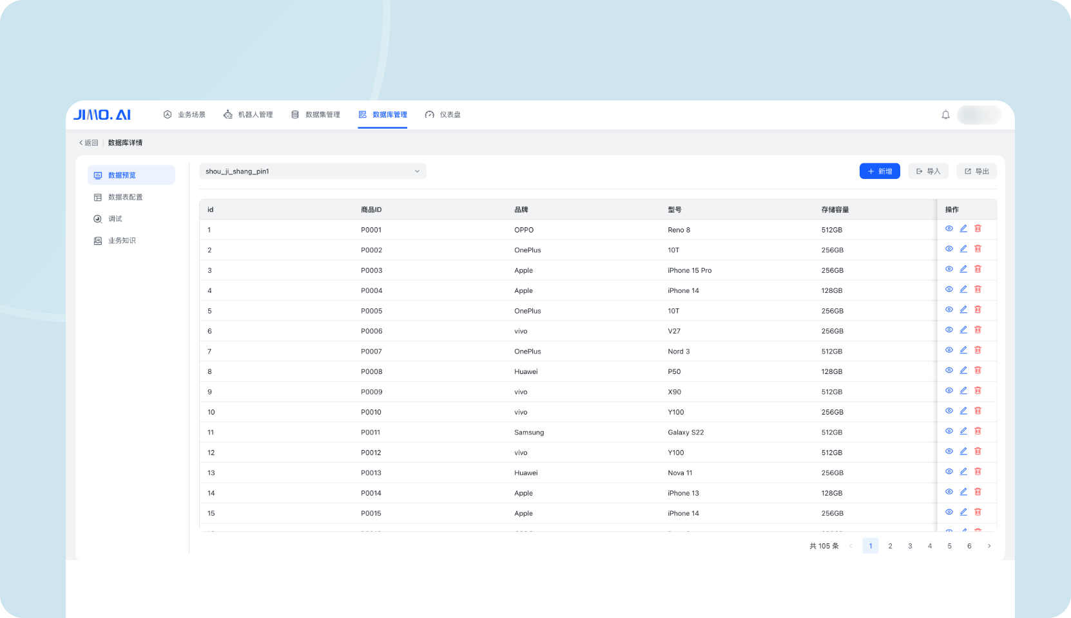Open the shou_ji_shang_pin1 table dropdown
This screenshot has height=618, width=1071.
(313, 171)
